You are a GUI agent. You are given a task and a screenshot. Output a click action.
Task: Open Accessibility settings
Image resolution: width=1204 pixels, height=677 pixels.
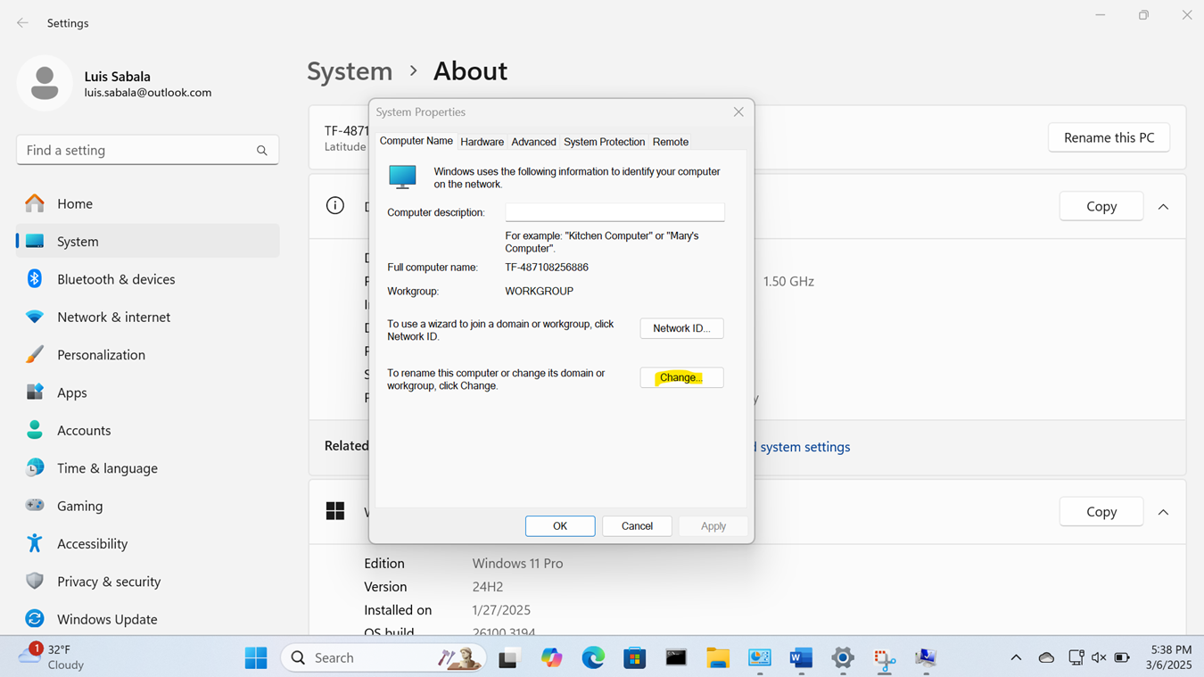coord(148,543)
